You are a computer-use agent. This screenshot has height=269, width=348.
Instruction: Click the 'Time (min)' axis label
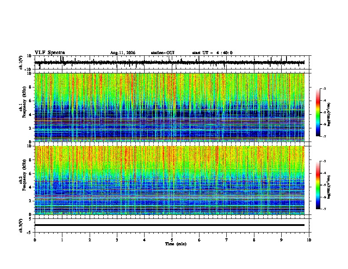[x=176, y=244]
